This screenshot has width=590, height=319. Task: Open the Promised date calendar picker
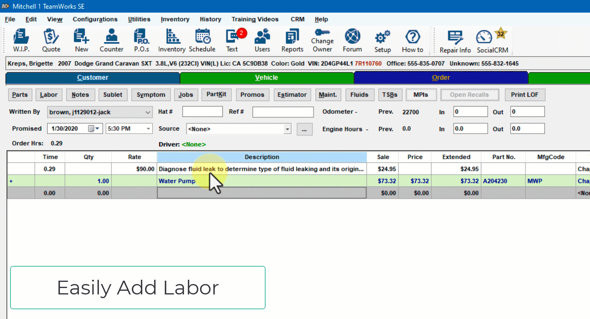tap(91, 129)
